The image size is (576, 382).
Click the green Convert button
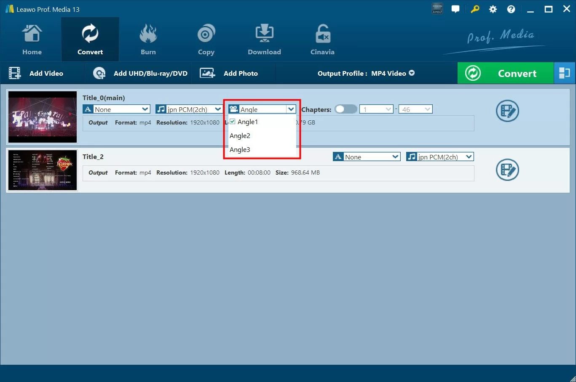tap(505, 73)
